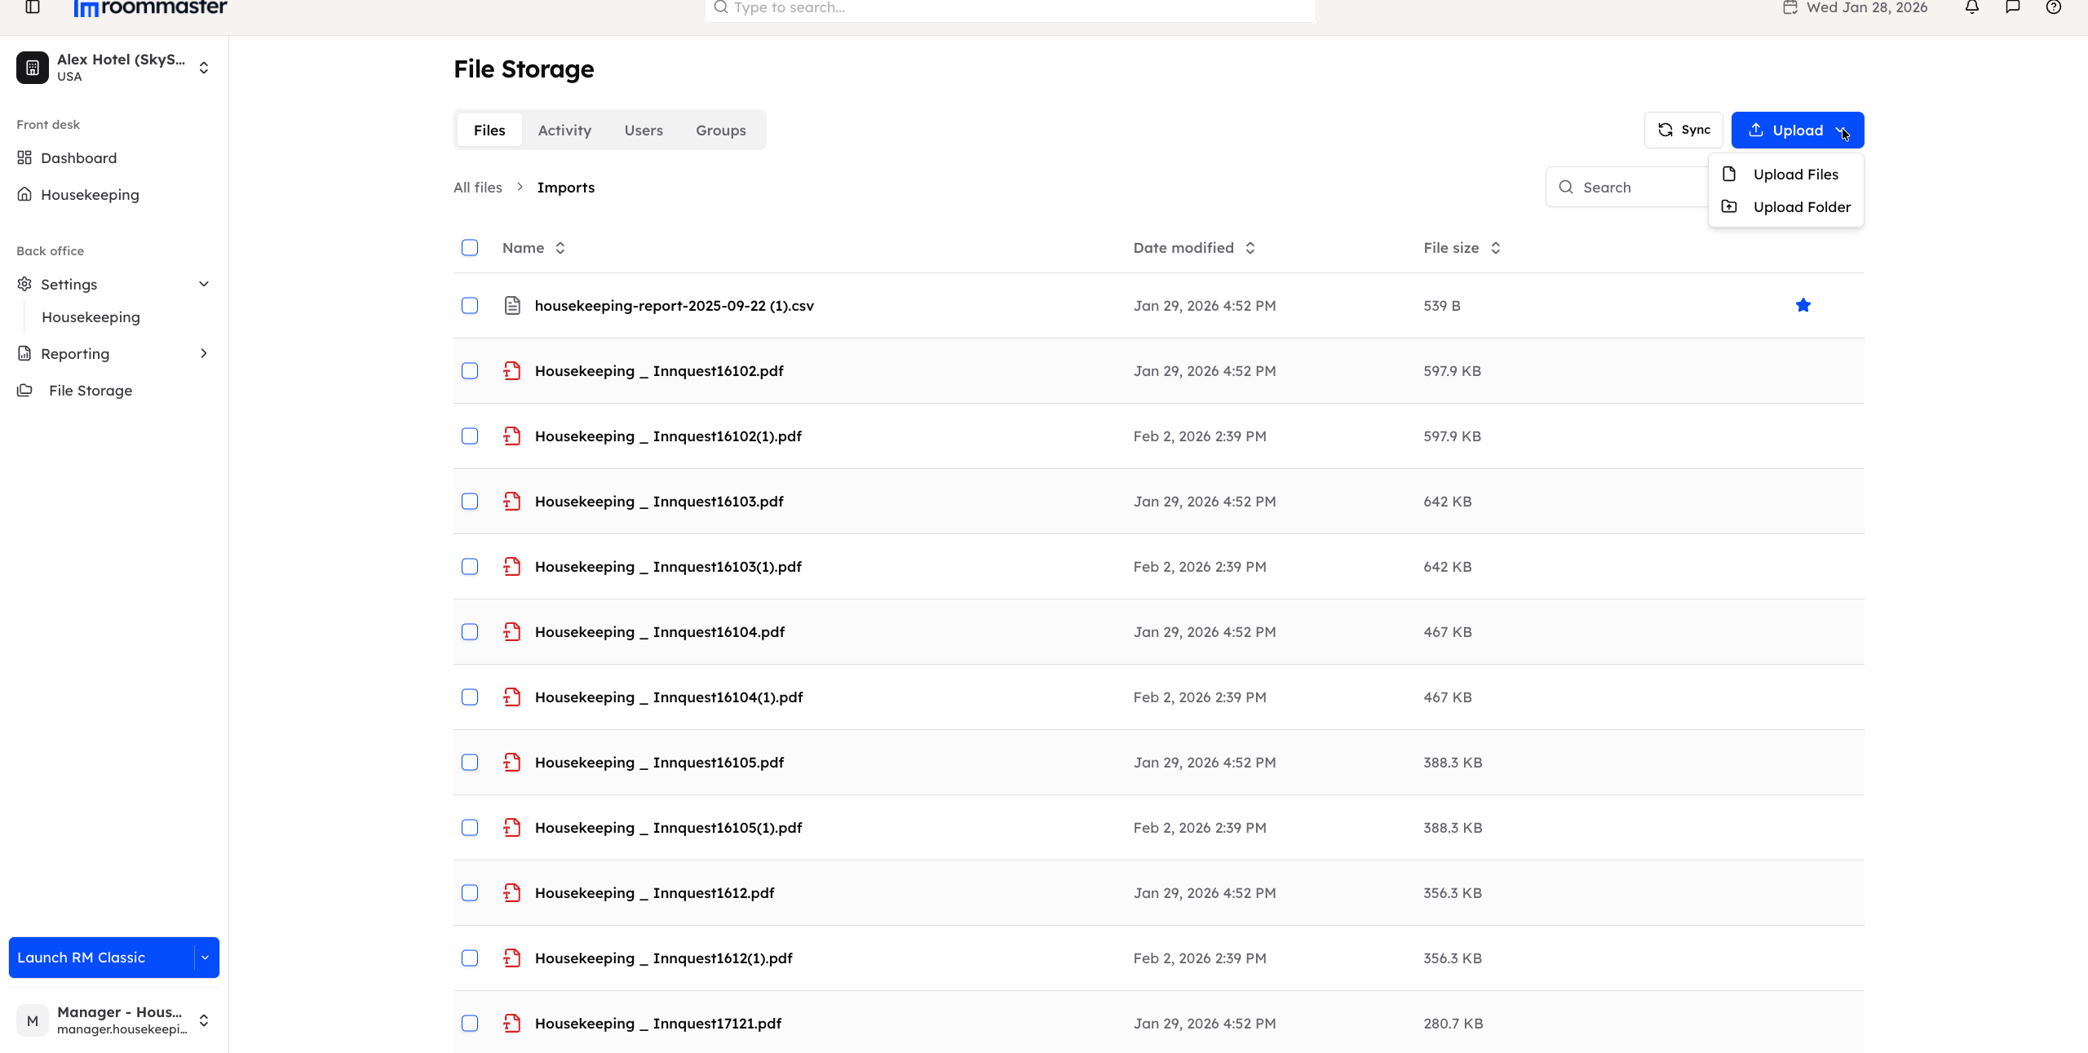Open the All files breadcrumb link
Screen dimensions: 2088x1053
click(478, 187)
